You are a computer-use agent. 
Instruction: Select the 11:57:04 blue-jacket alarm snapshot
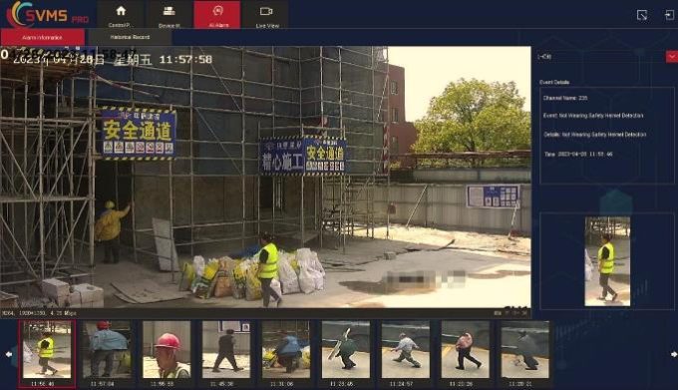tap(107, 350)
